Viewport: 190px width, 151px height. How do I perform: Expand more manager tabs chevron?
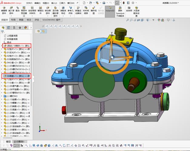point(31,28)
